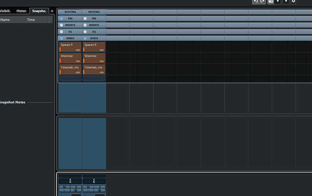Click the undo arrow in the MixConsole toolbar

pos(256,1)
